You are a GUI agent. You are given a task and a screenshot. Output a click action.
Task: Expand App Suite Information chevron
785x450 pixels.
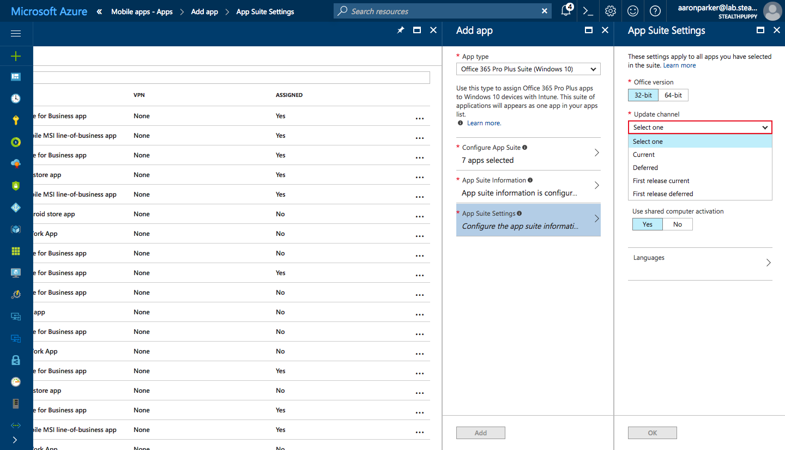(596, 186)
